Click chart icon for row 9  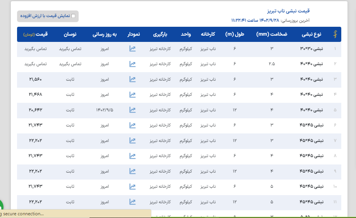tap(132, 171)
